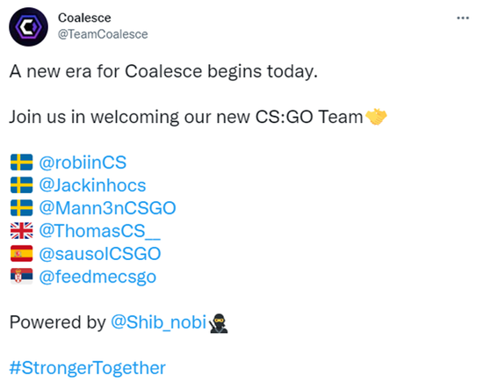Click the Spanish flag beside sausolCSGO
The image size is (483, 383).
[x=22, y=254]
